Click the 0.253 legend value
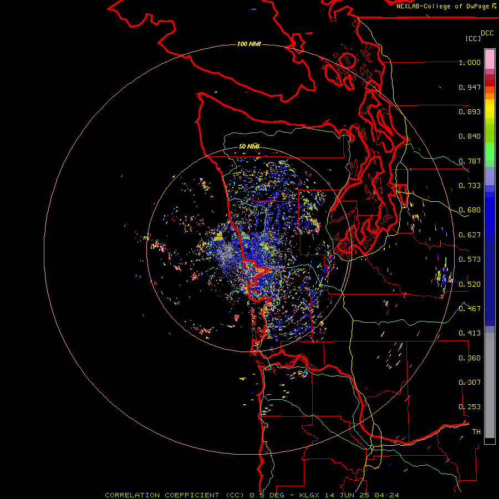Viewport: 499px width, 499px height. [x=470, y=407]
